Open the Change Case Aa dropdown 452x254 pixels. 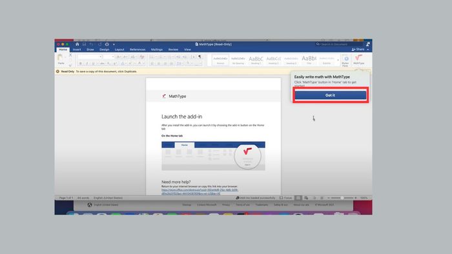[x=133, y=57]
